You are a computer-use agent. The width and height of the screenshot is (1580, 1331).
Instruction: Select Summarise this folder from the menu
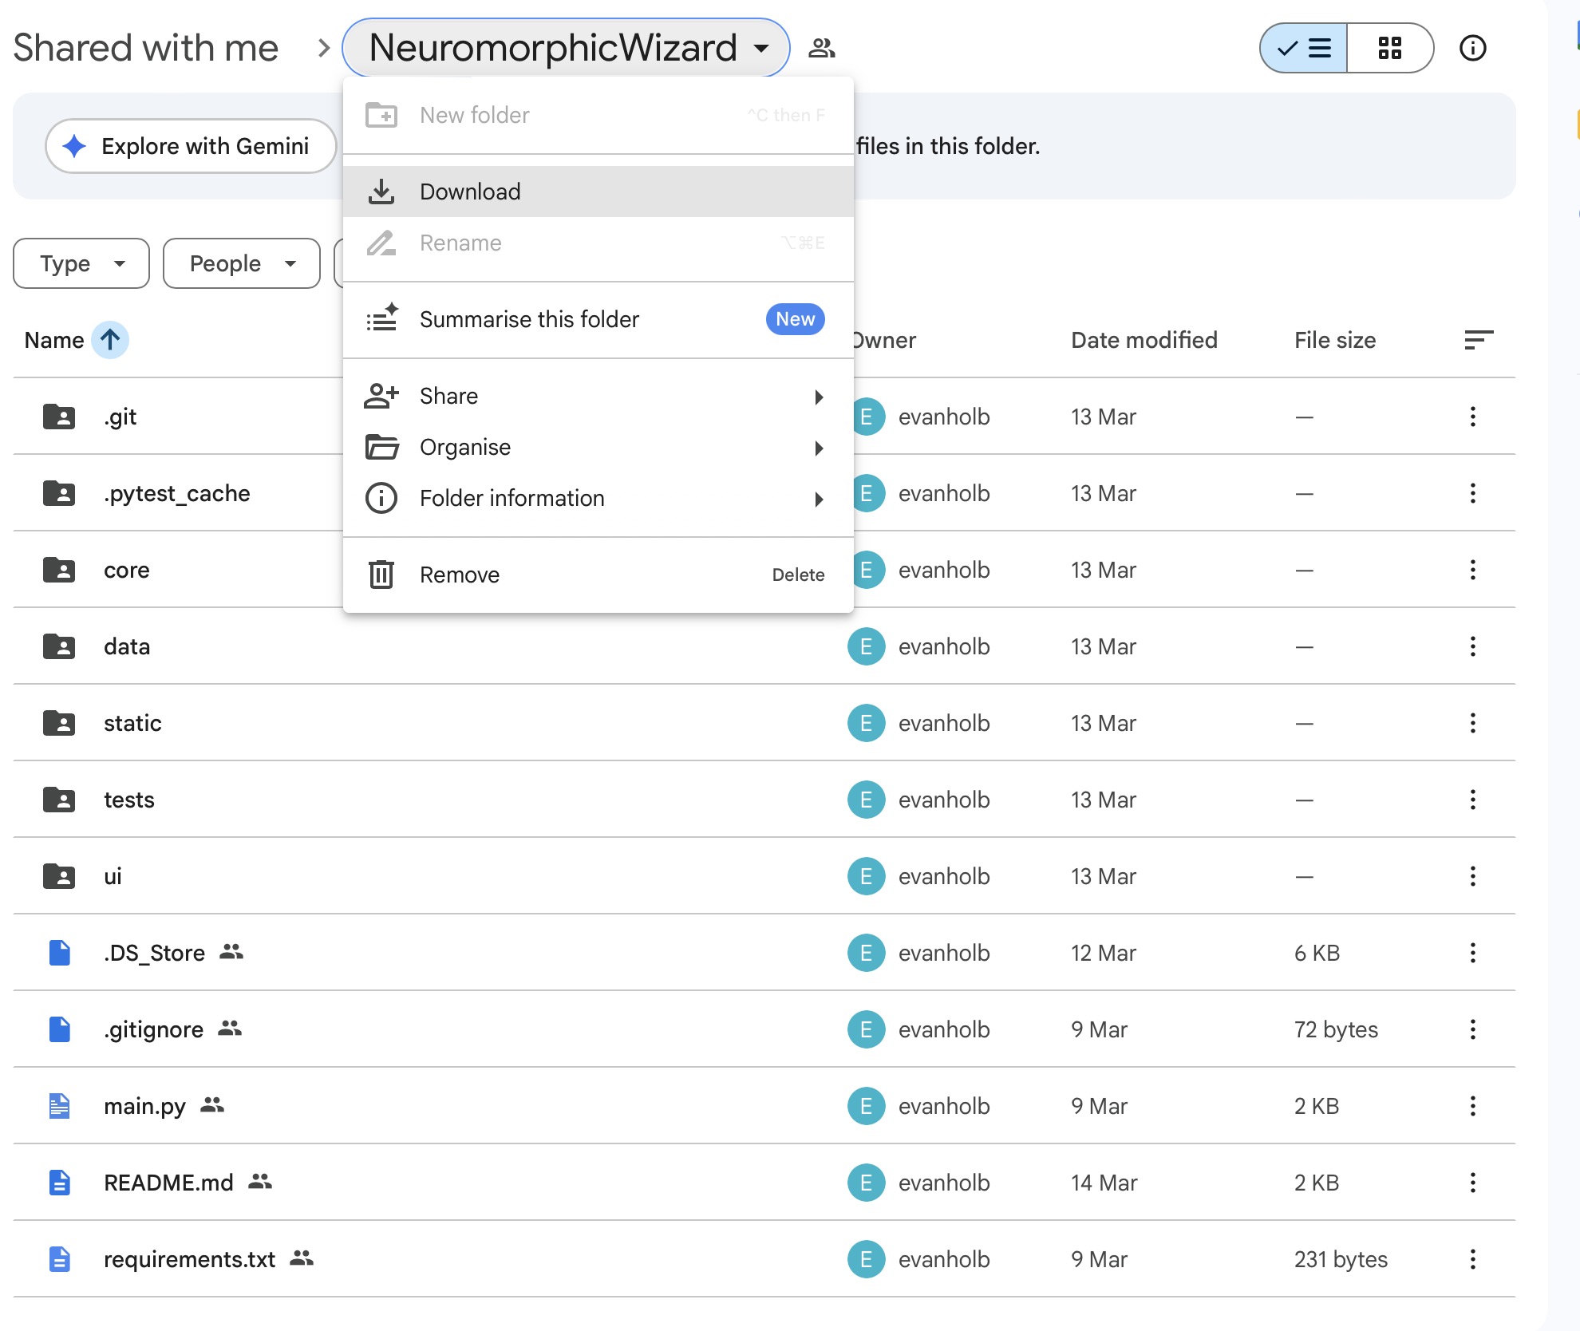529,319
